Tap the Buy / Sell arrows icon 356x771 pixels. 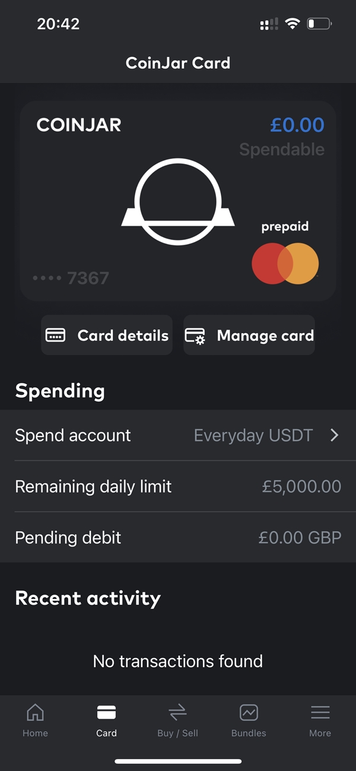[177, 712]
